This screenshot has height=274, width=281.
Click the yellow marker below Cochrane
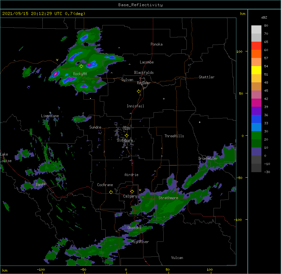(111, 192)
